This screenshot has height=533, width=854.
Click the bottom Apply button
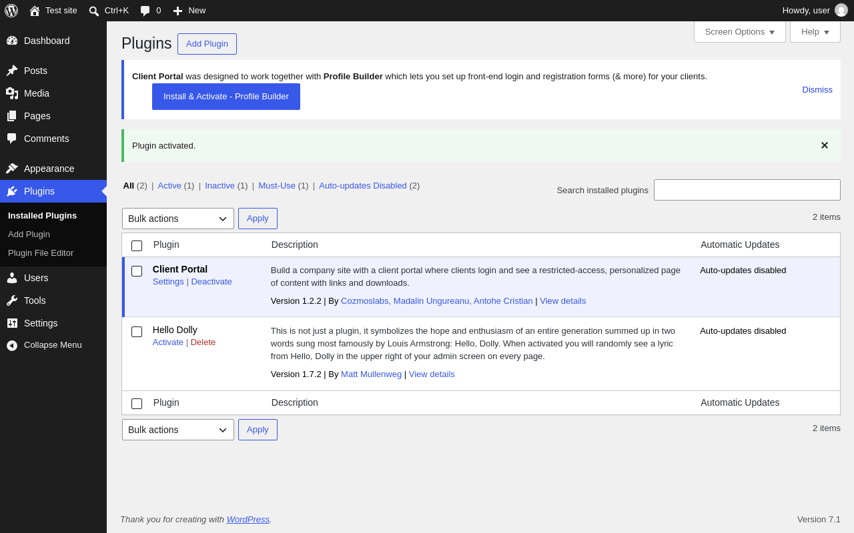coord(258,430)
